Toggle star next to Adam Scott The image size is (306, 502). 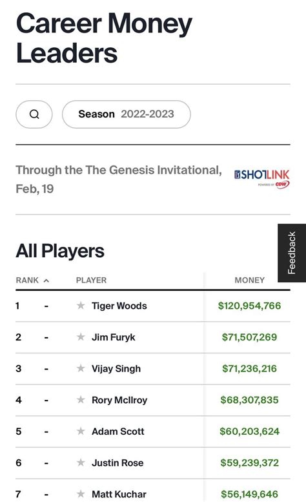(x=81, y=431)
